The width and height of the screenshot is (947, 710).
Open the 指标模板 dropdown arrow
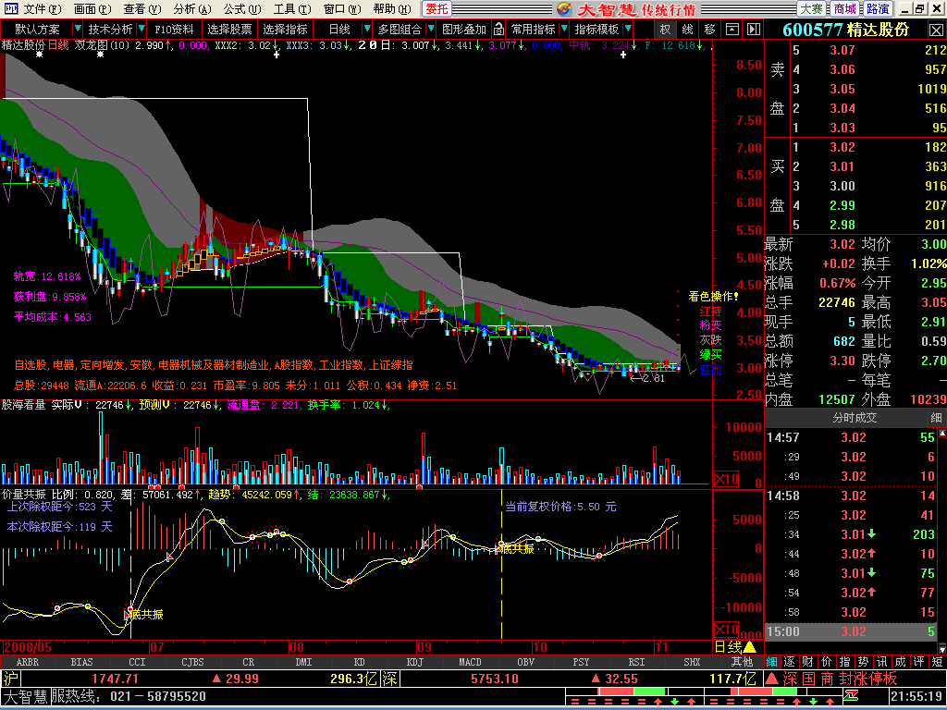click(628, 29)
